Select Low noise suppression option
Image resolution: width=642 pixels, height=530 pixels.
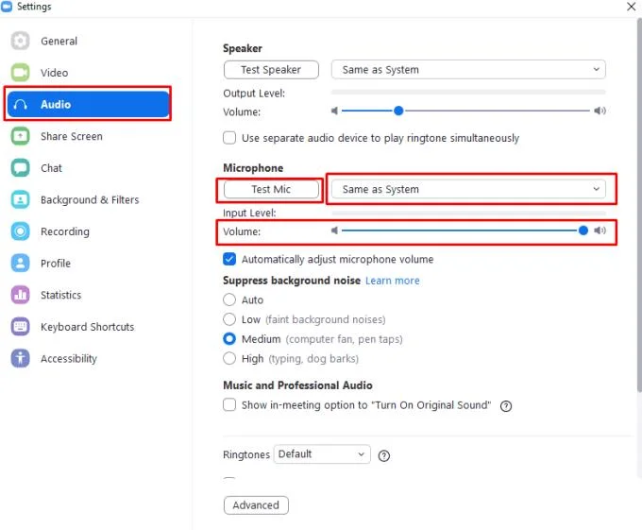229,319
